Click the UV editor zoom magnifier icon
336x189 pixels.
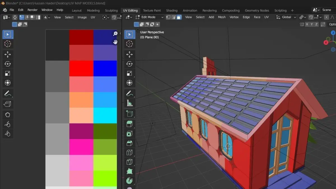[x=115, y=34]
